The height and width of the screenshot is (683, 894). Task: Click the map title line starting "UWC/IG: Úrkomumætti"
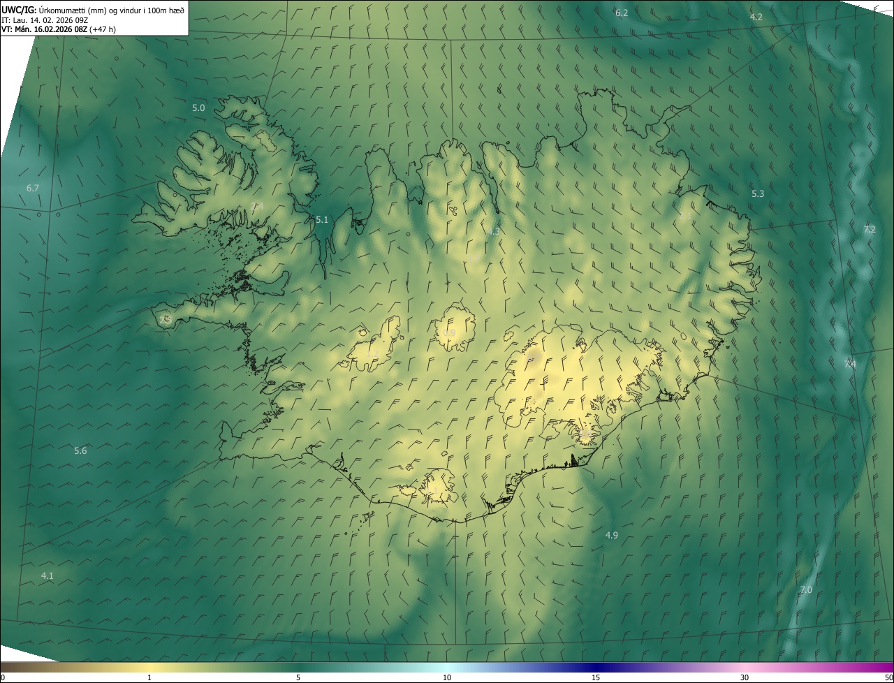click(93, 10)
